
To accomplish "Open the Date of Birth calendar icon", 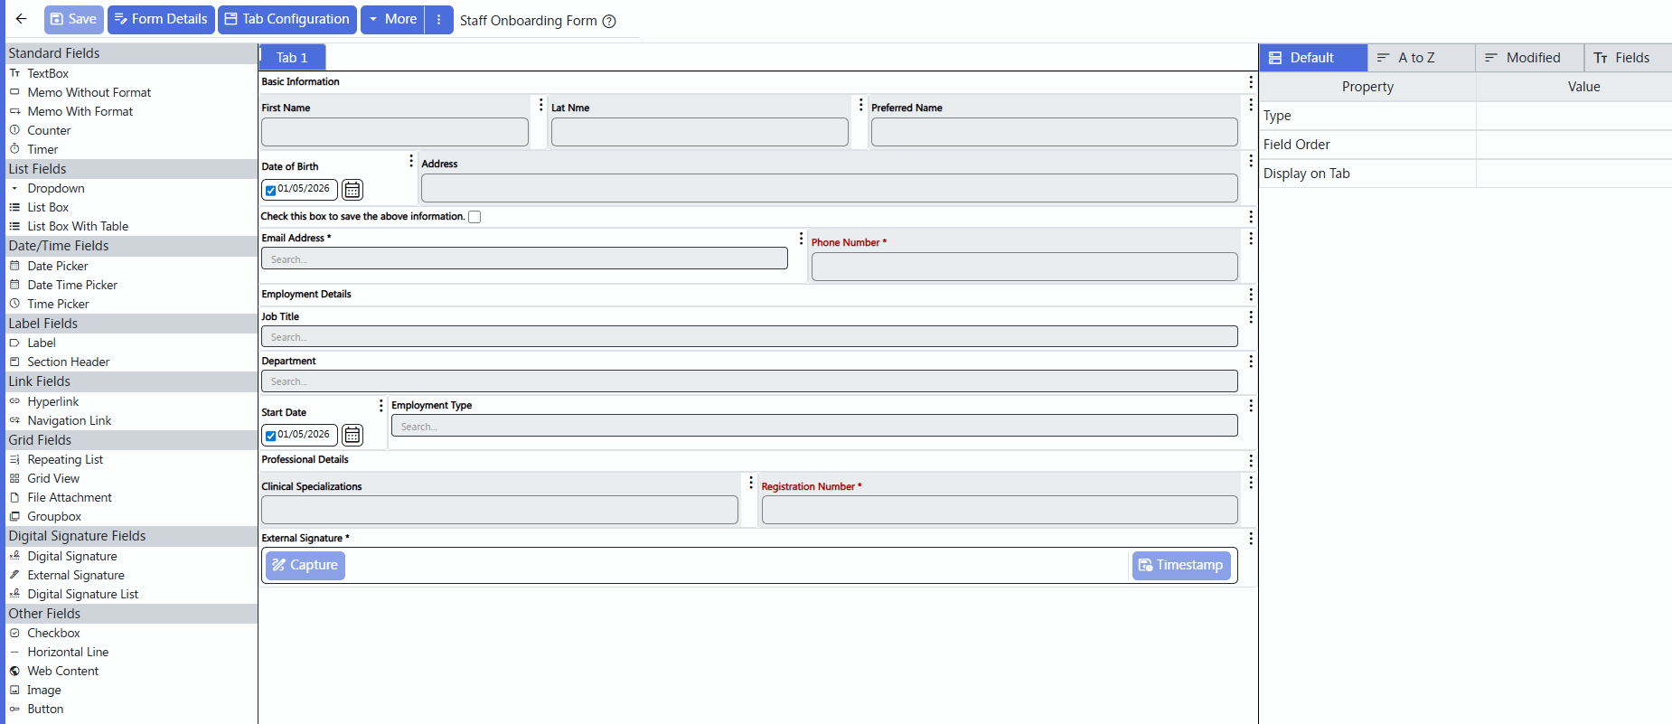I will 352,190.
